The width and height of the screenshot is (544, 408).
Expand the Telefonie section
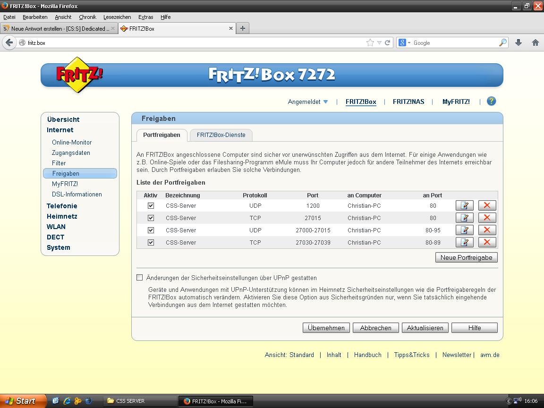pos(62,206)
